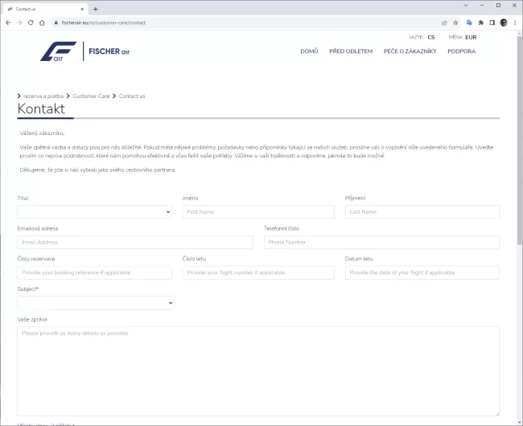This screenshot has height=426, width=523.
Task: Click the rezerva a platba breadcrumb link
Action: pos(43,96)
